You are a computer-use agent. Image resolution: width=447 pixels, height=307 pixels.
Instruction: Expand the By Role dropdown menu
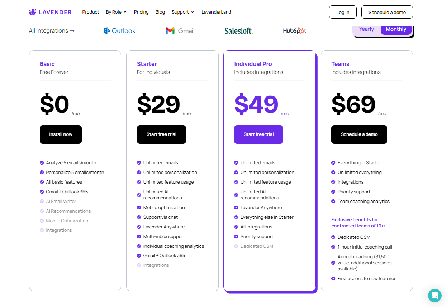[116, 12]
